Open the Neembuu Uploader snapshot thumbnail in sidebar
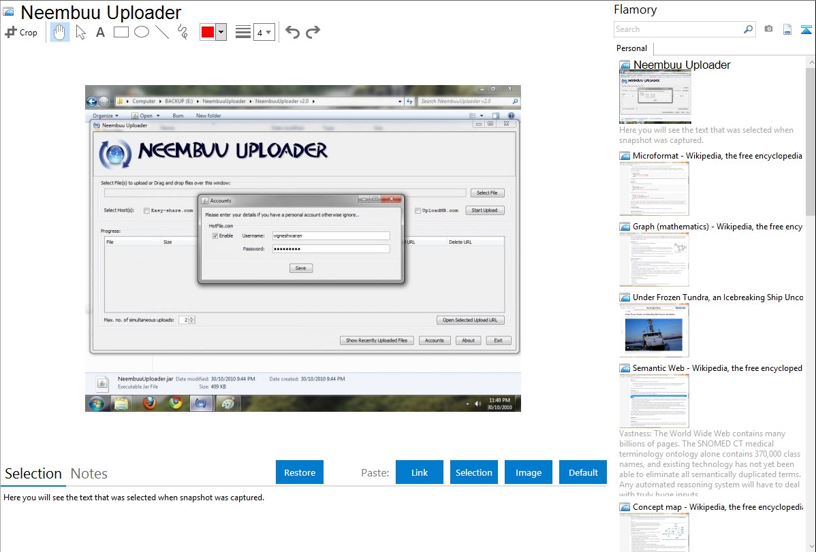This screenshot has width=816, height=552. click(655, 97)
